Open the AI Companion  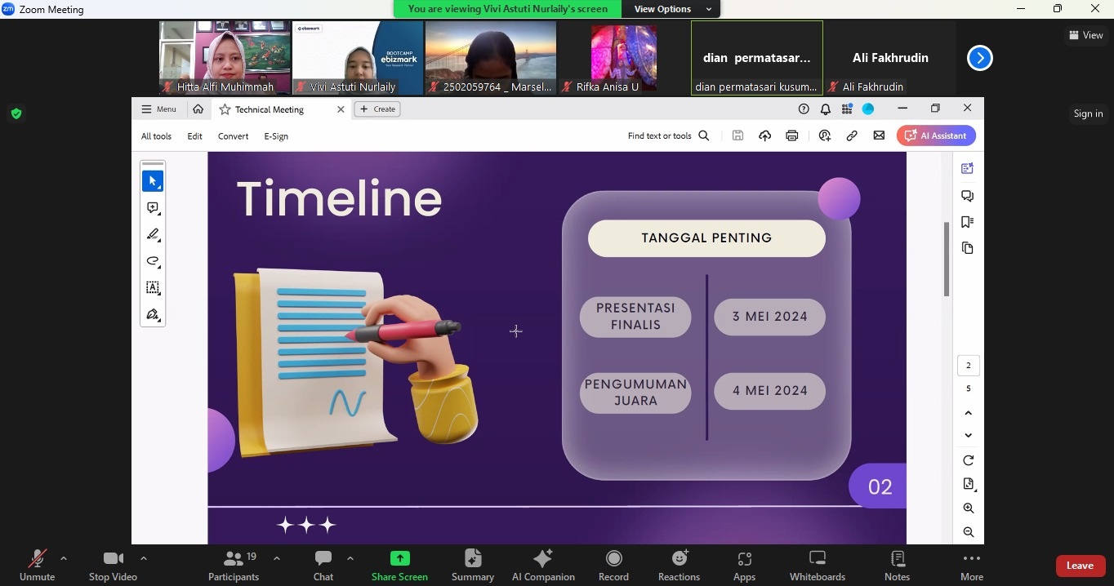543,565
